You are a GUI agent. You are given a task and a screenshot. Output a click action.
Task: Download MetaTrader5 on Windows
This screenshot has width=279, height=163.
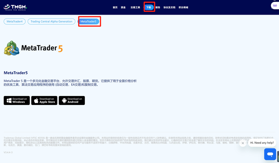pos(17,100)
